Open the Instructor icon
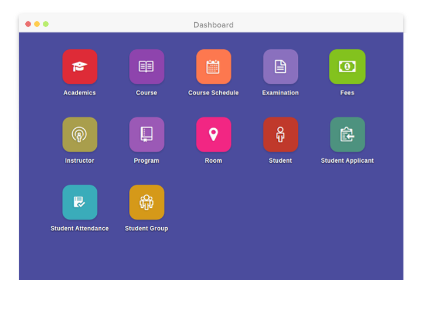 click(80, 135)
